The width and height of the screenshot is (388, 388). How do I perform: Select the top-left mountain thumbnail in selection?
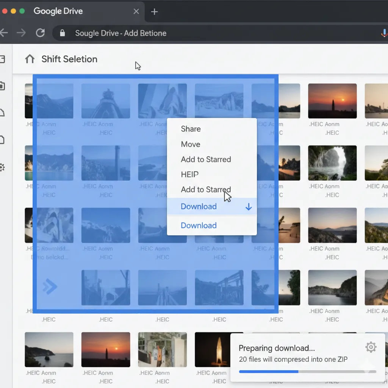click(49, 101)
